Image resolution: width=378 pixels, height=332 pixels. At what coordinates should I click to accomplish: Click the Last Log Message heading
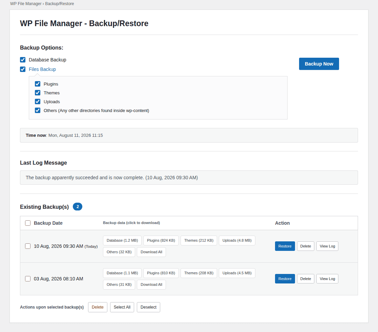click(43, 163)
